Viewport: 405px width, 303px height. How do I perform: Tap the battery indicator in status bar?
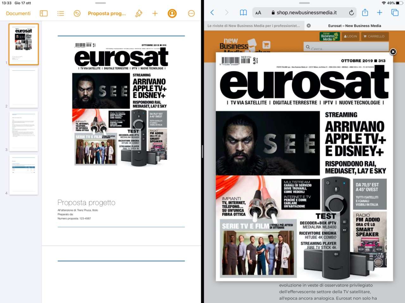399,3
